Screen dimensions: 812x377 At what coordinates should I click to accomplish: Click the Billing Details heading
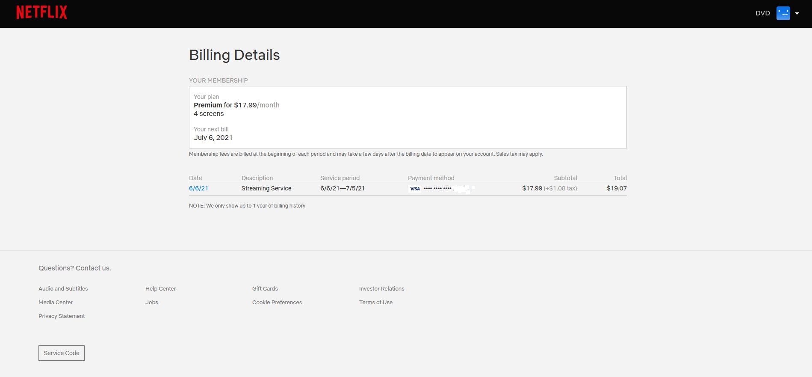(234, 55)
